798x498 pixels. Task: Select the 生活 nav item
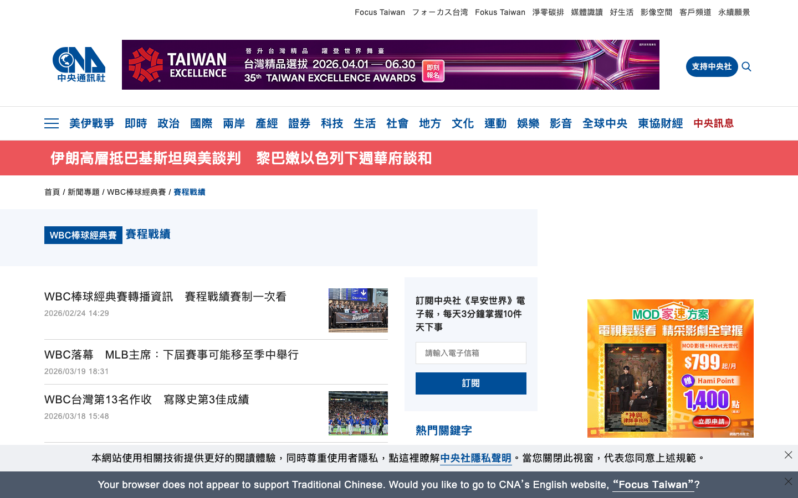point(365,123)
